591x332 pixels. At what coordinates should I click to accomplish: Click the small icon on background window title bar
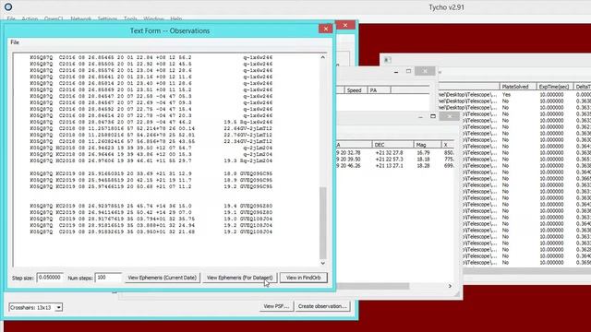388,59
